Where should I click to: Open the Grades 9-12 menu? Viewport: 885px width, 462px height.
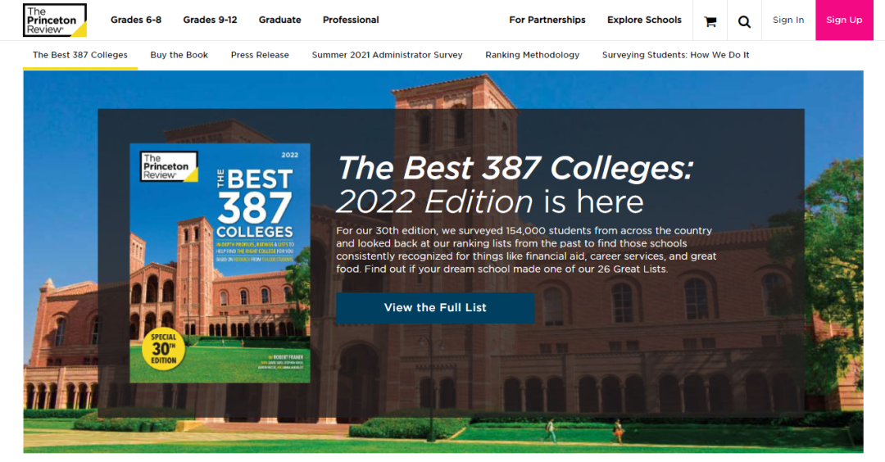210,20
